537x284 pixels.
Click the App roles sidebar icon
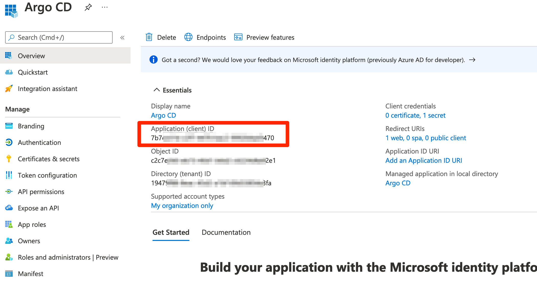click(x=9, y=225)
